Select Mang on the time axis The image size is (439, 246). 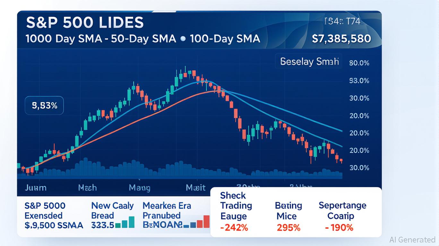[x=139, y=188]
